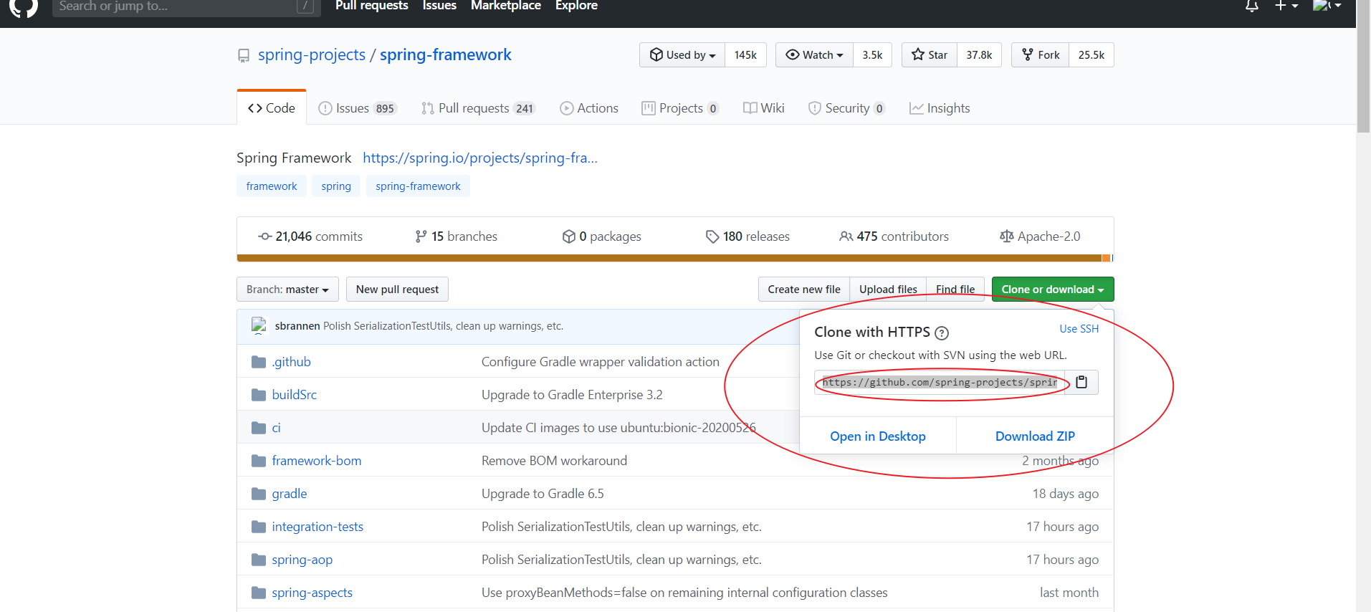
Task: Click the integration-tests folder icon
Action: click(x=259, y=527)
